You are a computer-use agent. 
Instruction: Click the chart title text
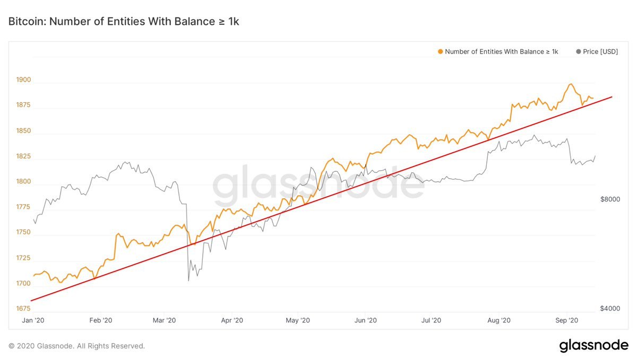click(x=124, y=22)
